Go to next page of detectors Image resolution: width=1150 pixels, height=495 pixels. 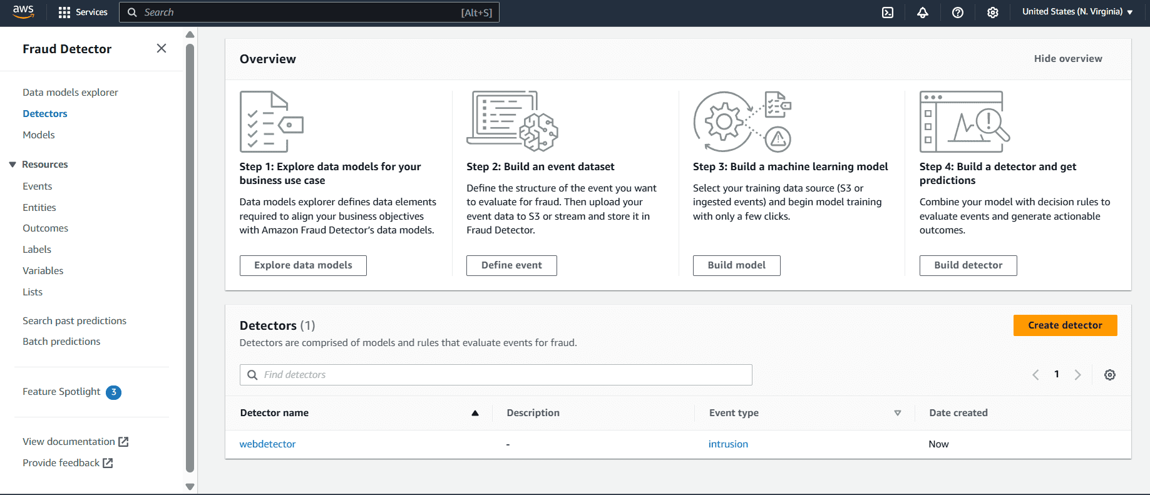1077,375
